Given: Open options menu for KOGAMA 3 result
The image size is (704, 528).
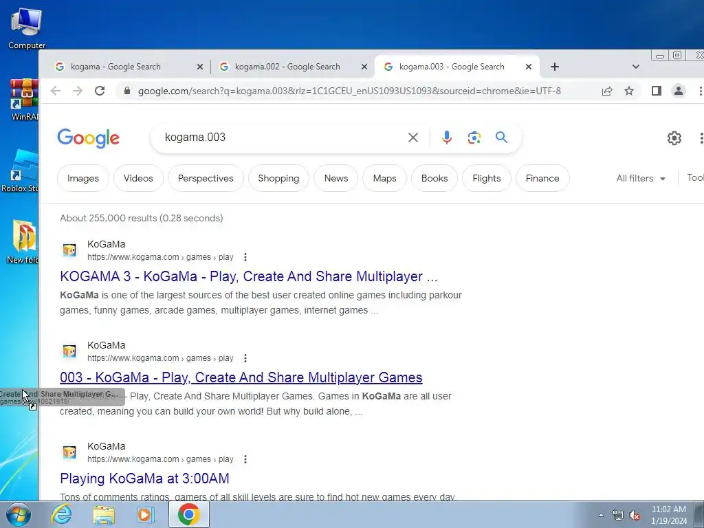Looking at the screenshot, I should (x=245, y=257).
